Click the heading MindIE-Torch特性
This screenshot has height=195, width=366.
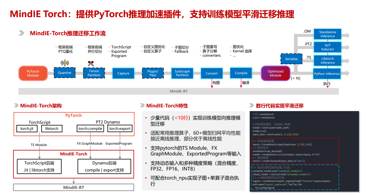pyautogui.click(x=167, y=106)
